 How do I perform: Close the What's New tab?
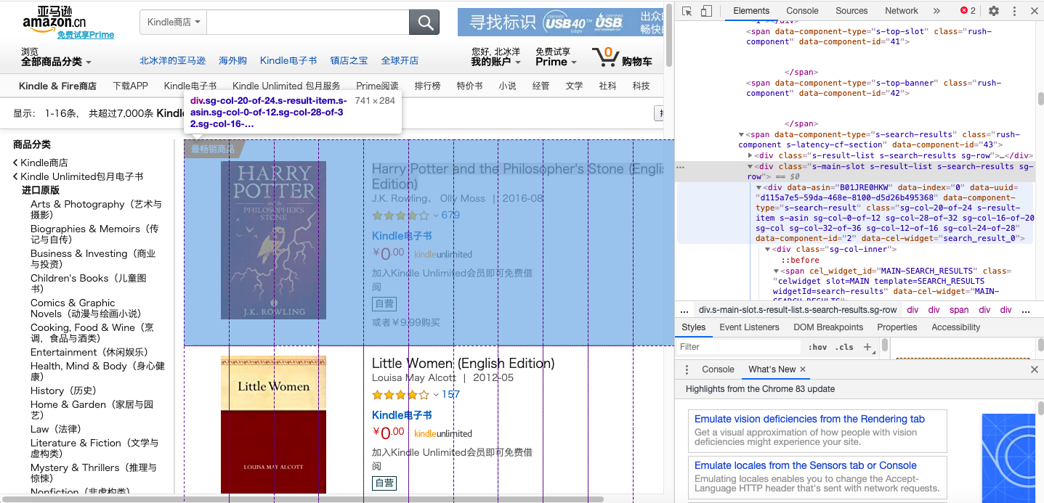pos(803,369)
